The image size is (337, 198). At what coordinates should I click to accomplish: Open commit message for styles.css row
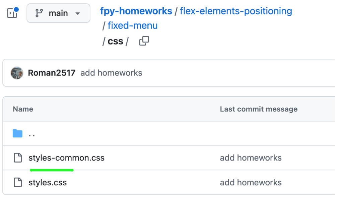pyautogui.click(x=251, y=183)
